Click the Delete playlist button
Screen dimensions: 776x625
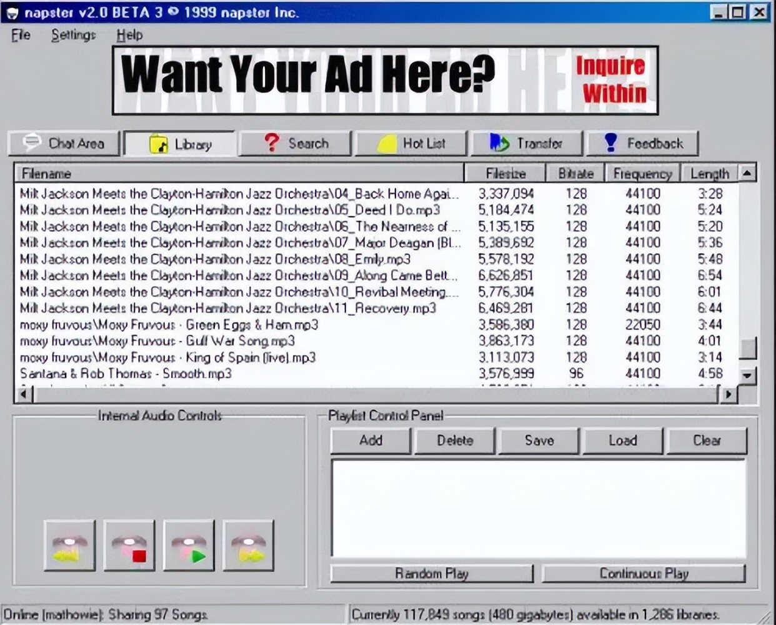(x=455, y=441)
